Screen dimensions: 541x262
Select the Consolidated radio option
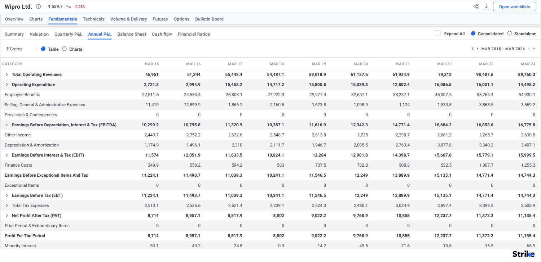[x=473, y=33]
